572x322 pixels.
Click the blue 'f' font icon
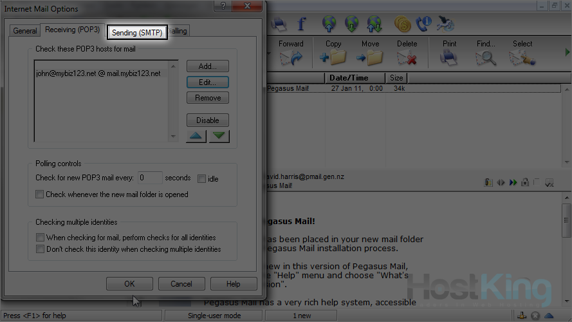click(300, 24)
